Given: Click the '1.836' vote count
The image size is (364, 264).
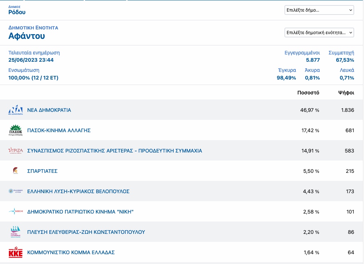Looking at the screenshot, I should pos(348,110).
